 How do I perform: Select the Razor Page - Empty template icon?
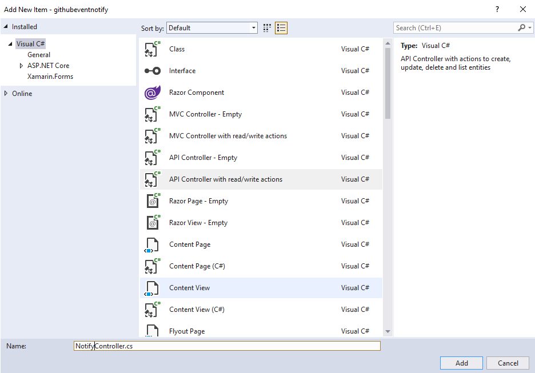(x=151, y=200)
